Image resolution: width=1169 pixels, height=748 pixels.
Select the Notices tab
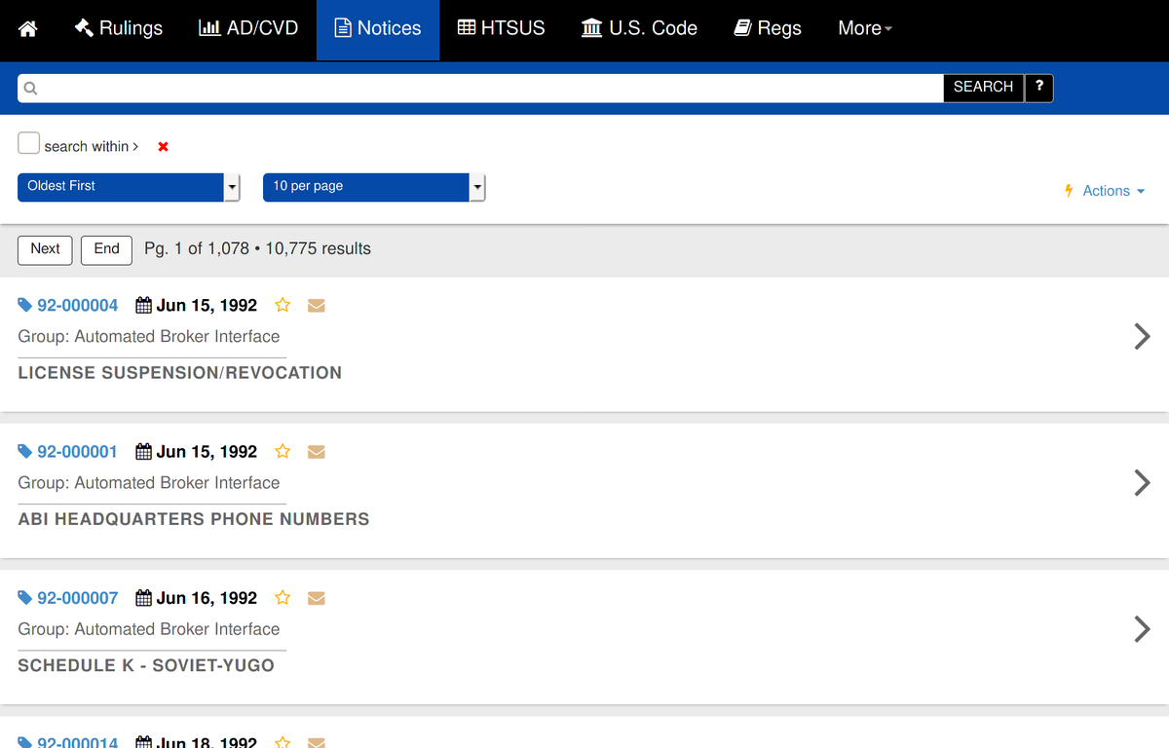(x=378, y=29)
